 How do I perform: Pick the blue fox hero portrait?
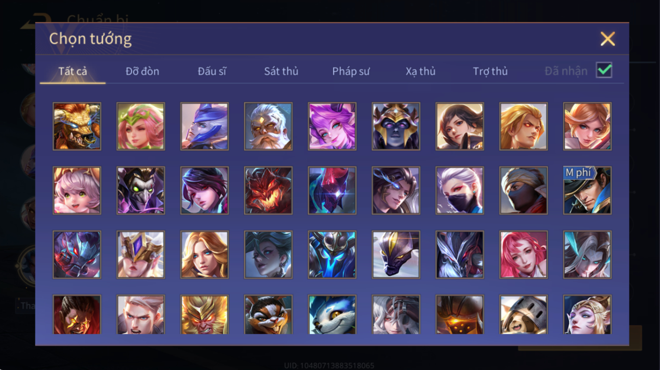click(x=332, y=315)
